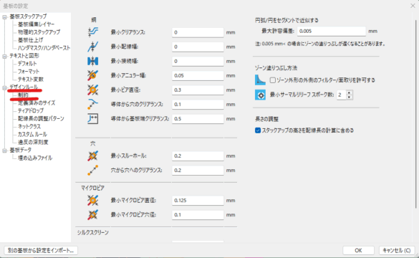The width and height of the screenshot is (419, 258).
Task: Click the thermal relief spoke icon
Action: click(x=260, y=95)
